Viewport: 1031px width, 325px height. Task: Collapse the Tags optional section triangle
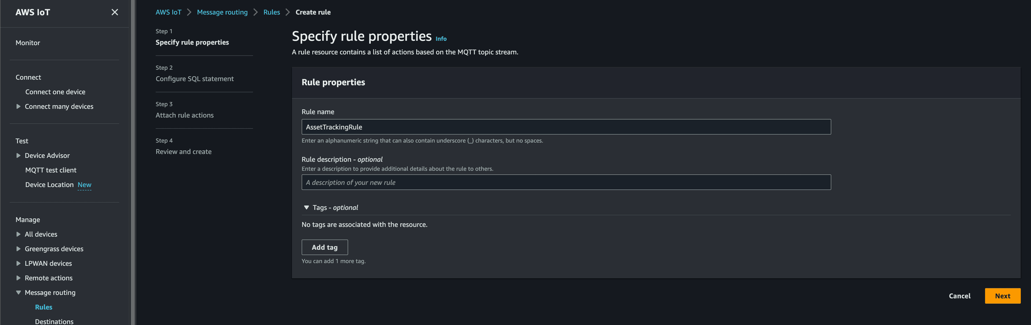[306, 208]
